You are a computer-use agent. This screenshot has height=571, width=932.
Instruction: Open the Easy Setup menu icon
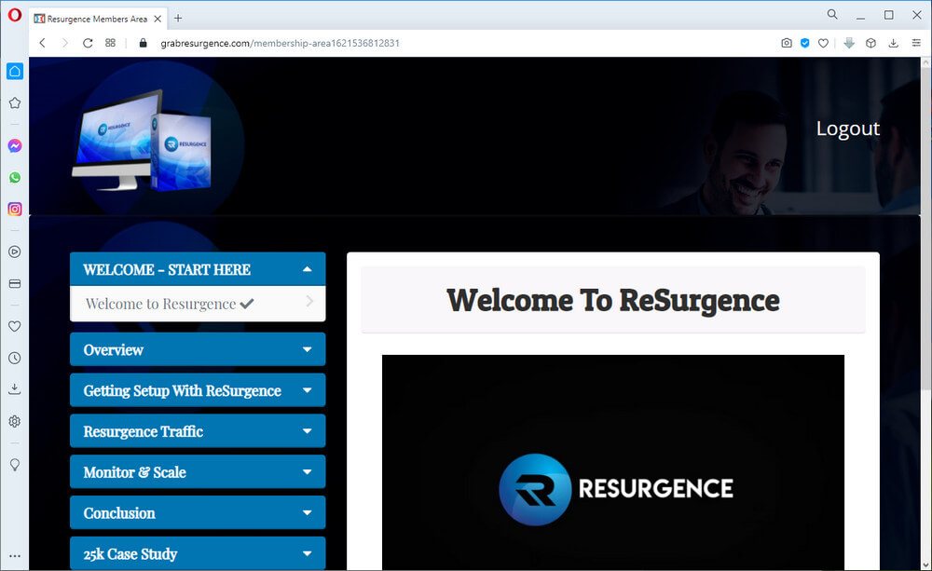coord(916,43)
